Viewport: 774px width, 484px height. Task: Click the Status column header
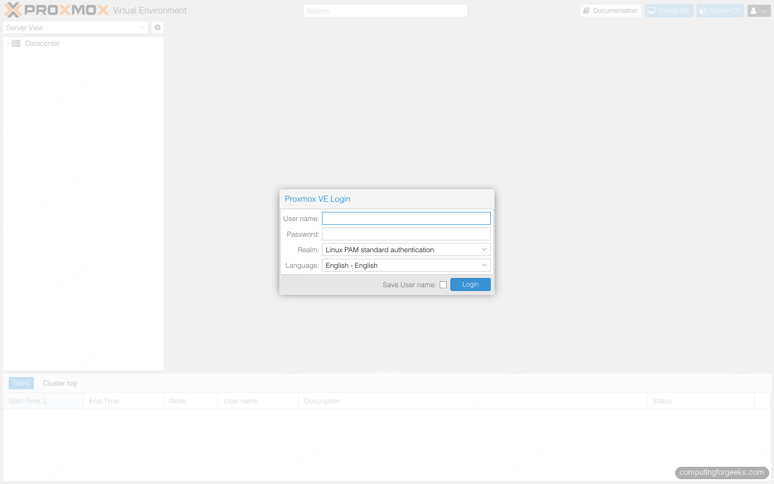click(x=700, y=401)
